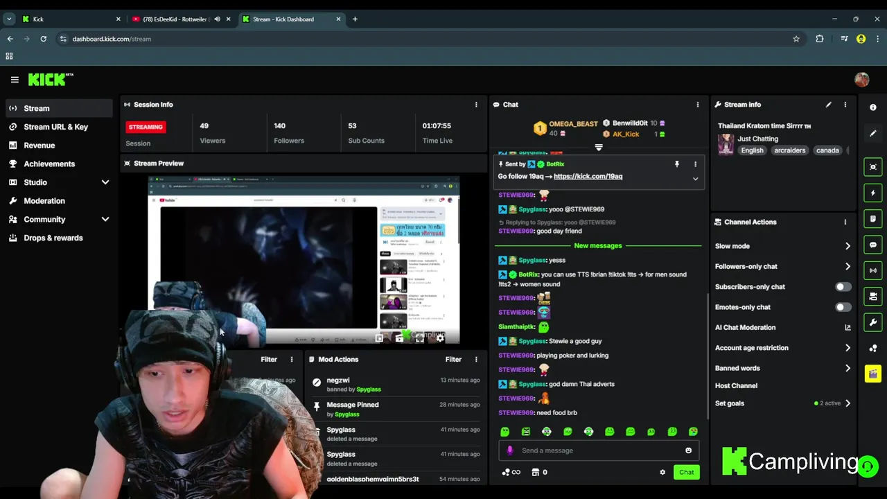Open Stream URL & Key page
Screen dimensions: 887x499
point(58,127)
